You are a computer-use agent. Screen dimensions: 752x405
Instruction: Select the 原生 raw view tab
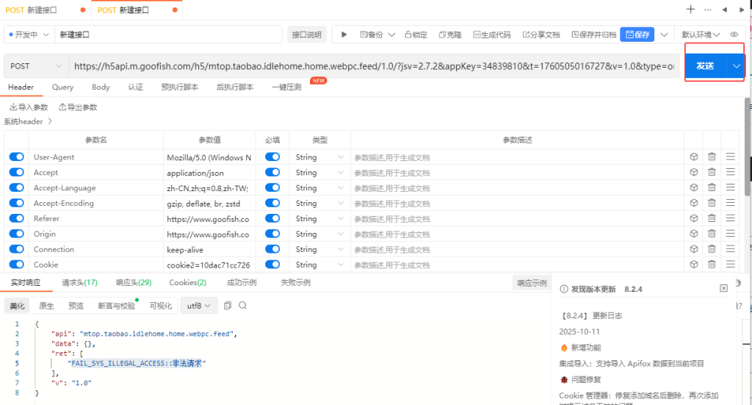point(46,306)
